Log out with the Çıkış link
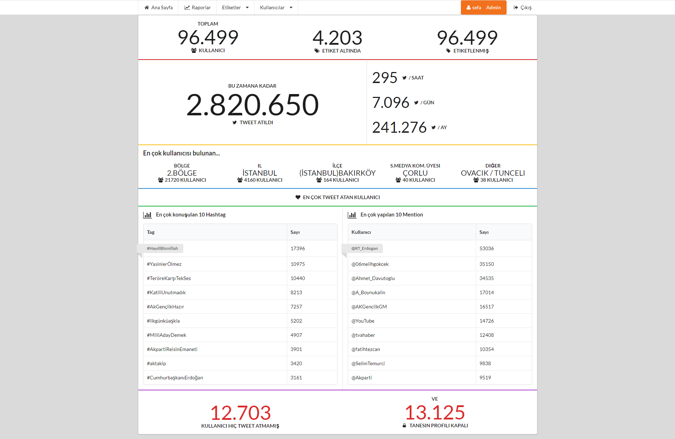This screenshot has height=439, width=675. pyautogui.click(x=522, y=7)
